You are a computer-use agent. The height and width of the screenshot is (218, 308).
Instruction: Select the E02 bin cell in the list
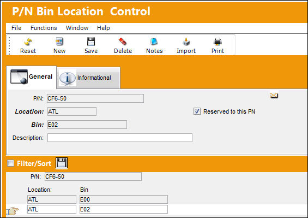pos(124,209)
